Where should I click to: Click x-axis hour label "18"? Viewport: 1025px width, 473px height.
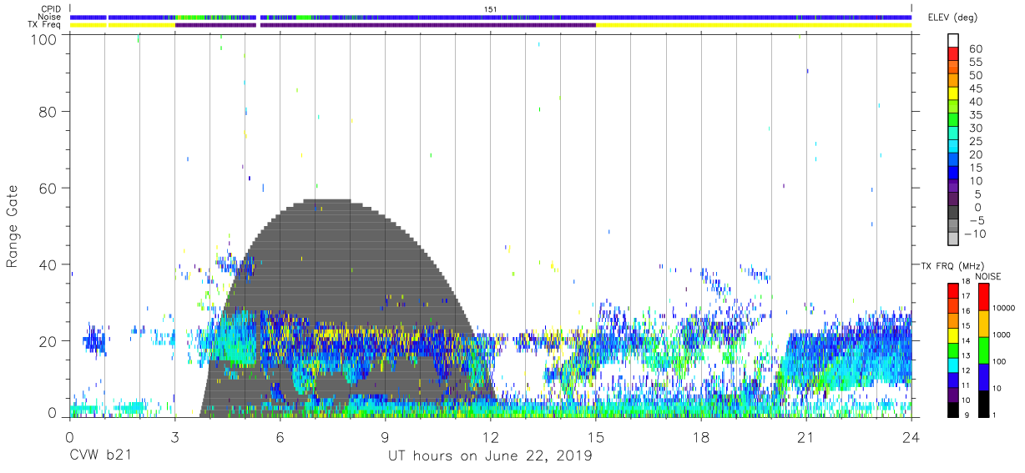coord(701,436)
